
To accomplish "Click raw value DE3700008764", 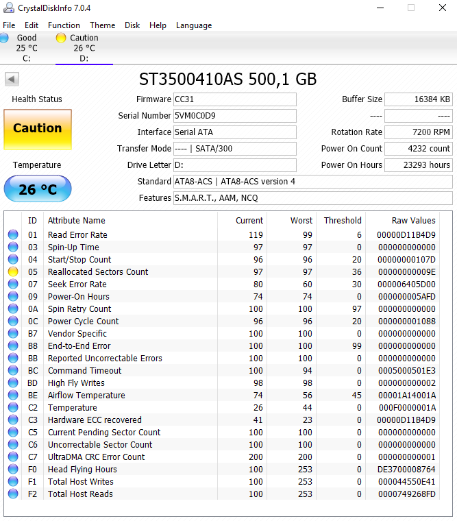I will click(406, 469).
